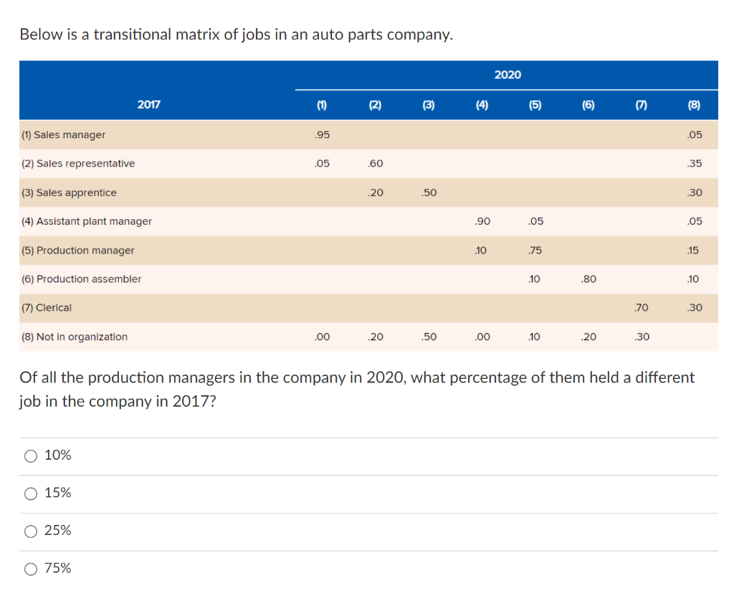This screenshot has width=734, height=593.
Task: Click column header (3)
Action: [x=429, y=105]
